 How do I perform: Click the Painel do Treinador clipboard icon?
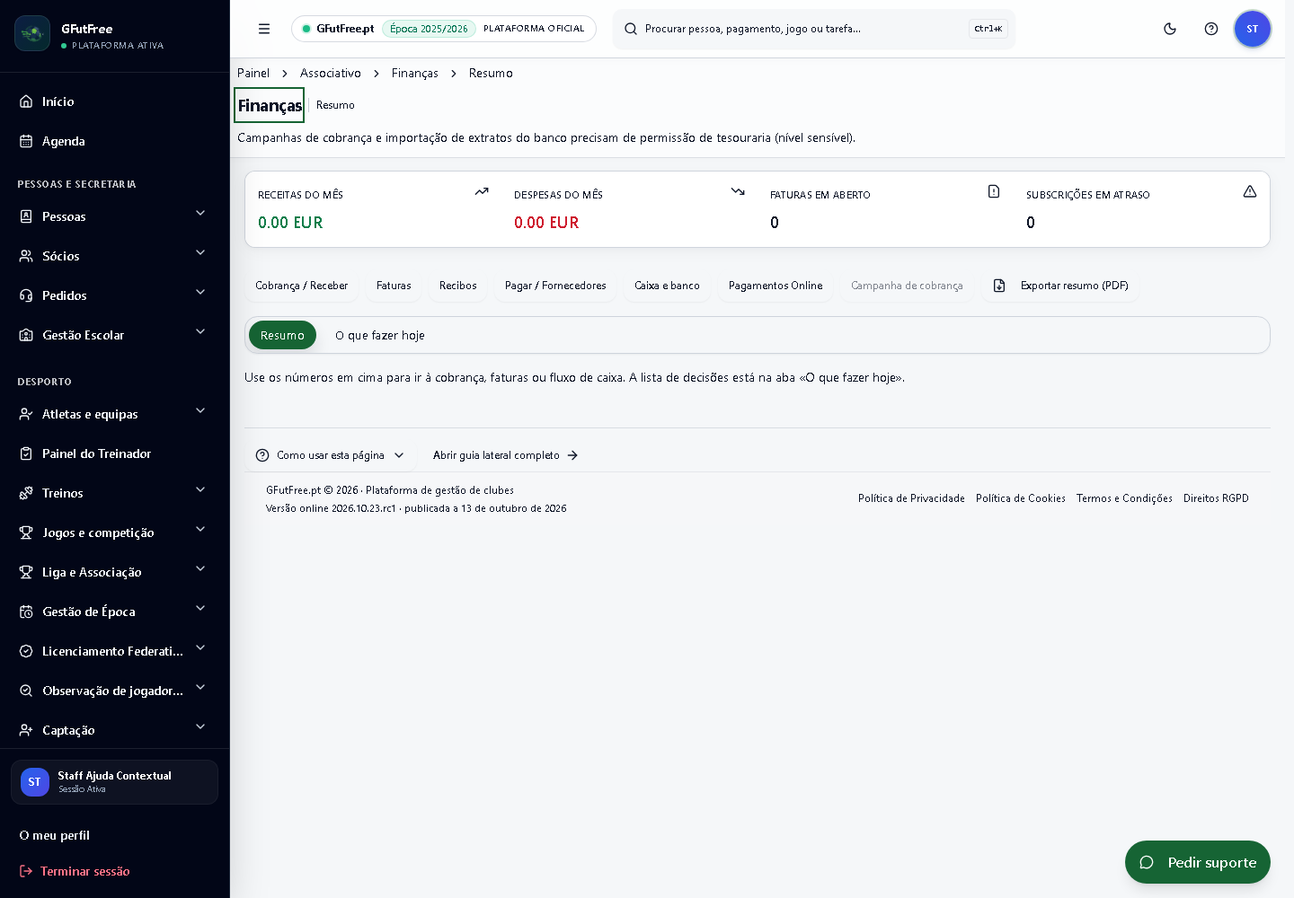click(x=26, y=453)
